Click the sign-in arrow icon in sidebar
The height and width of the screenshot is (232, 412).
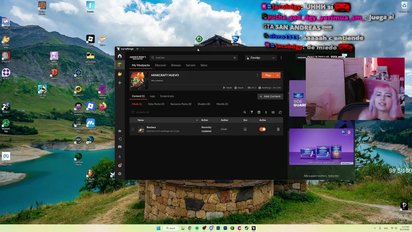[120, 139]
